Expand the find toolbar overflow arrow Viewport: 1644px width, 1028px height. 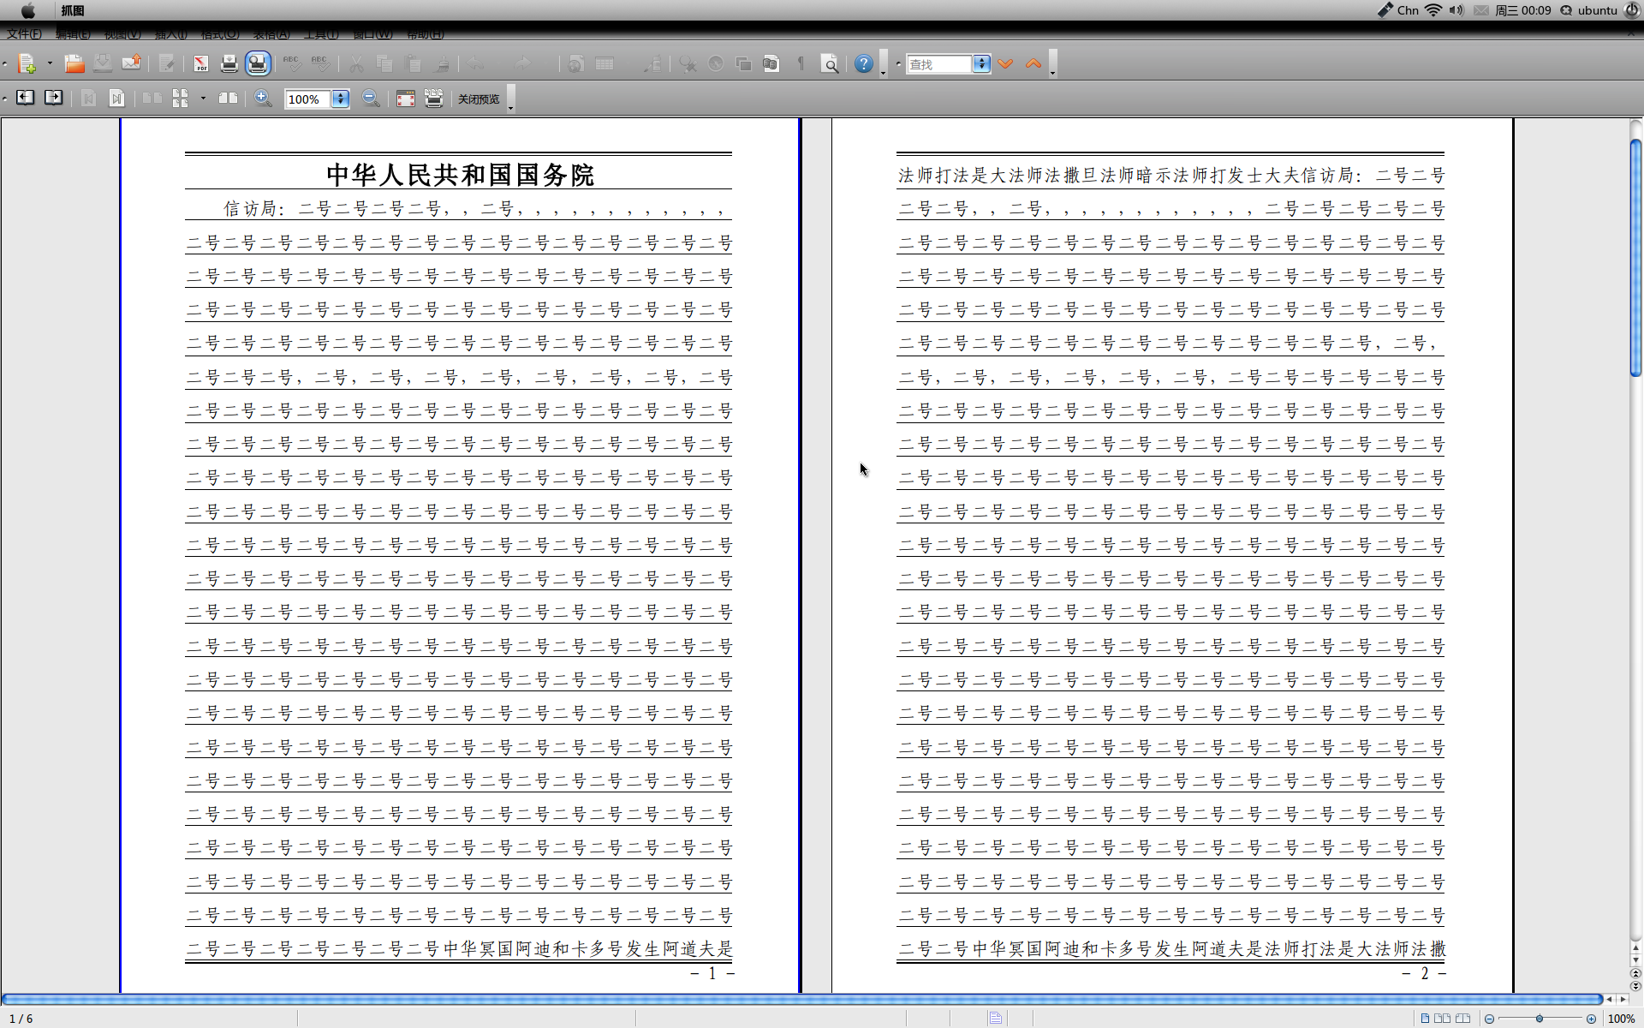pos(1053,64)
